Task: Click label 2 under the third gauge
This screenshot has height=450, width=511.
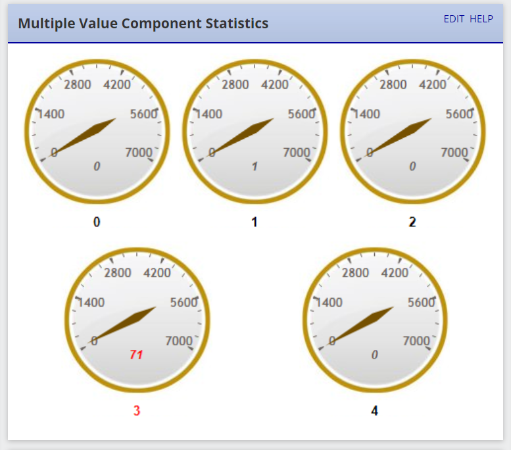Action: point(412,222)
